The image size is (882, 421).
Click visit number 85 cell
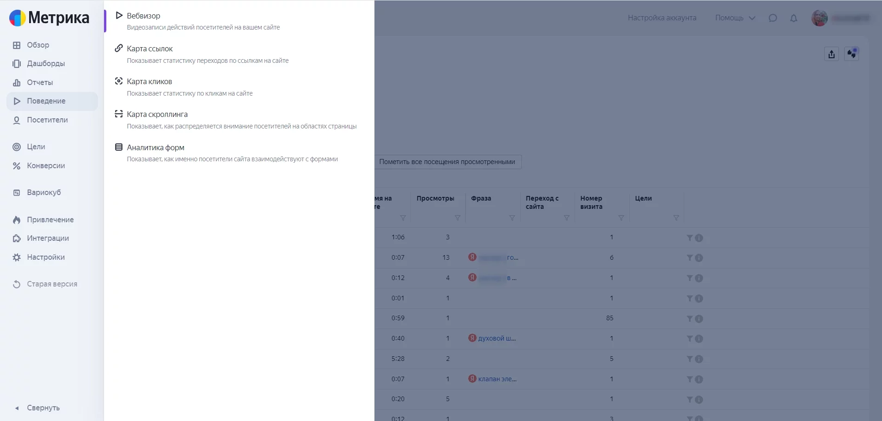[x=610, y=318]
